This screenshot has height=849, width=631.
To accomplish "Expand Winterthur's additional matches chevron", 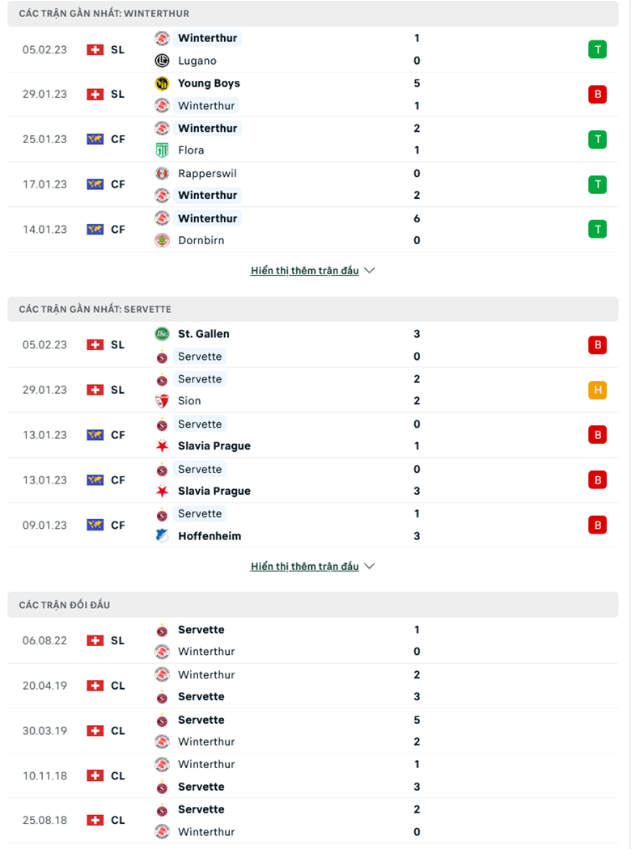I will point(370,270).
